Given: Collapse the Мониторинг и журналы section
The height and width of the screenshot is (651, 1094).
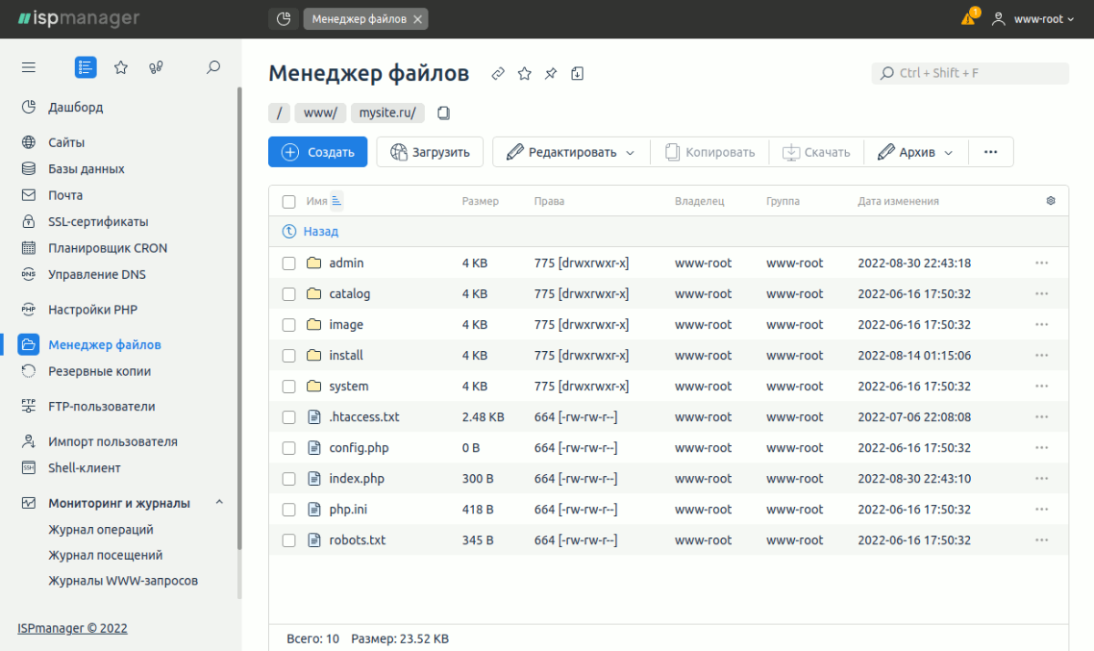Looking at the screenshot, I should coord(220,503).
